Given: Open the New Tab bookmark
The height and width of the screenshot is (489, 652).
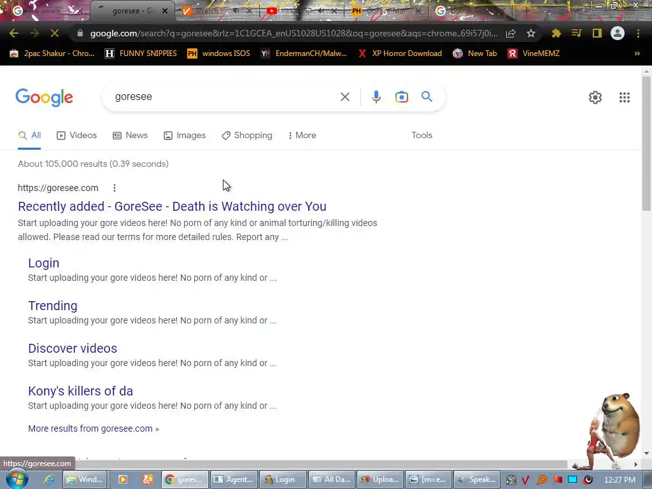Looking at the screenshot, I should pos(475,53).
